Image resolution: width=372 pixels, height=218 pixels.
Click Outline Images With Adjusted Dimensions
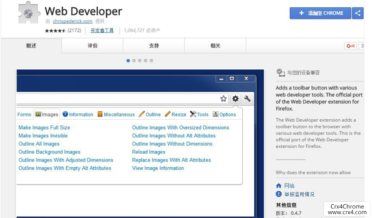tap(66, 160)
